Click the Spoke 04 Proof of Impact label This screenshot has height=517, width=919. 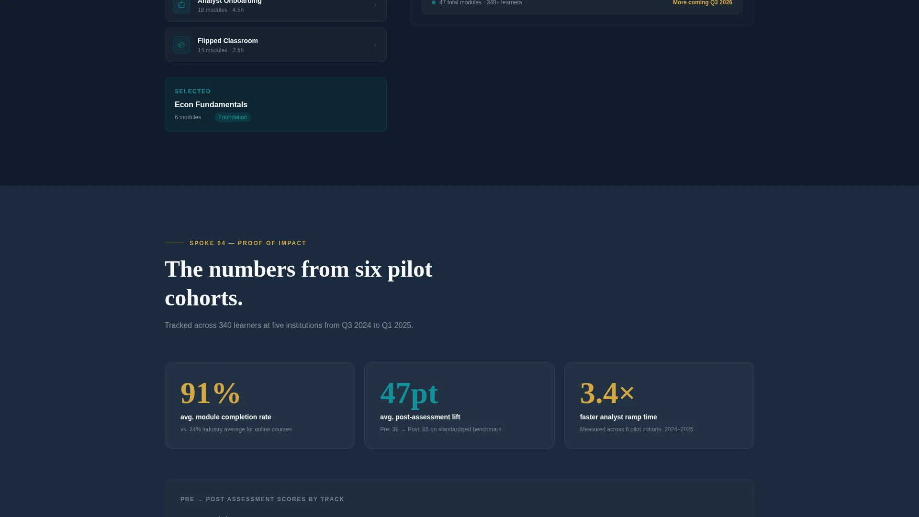point(248,243)
